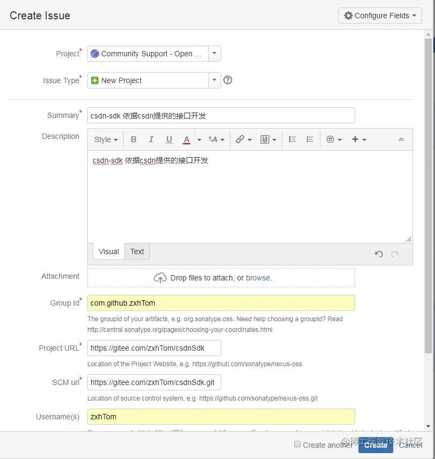Insert a numbered list
The image size is (435, 459).
click(x=310, y=139)
